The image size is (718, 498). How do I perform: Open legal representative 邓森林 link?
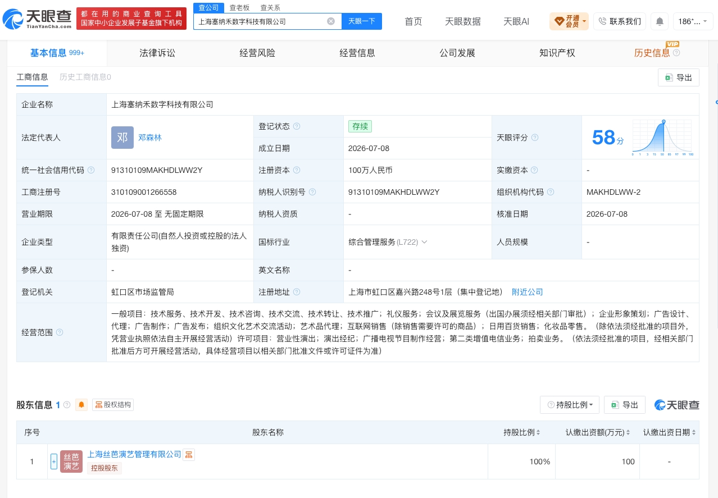coord(150,138)
